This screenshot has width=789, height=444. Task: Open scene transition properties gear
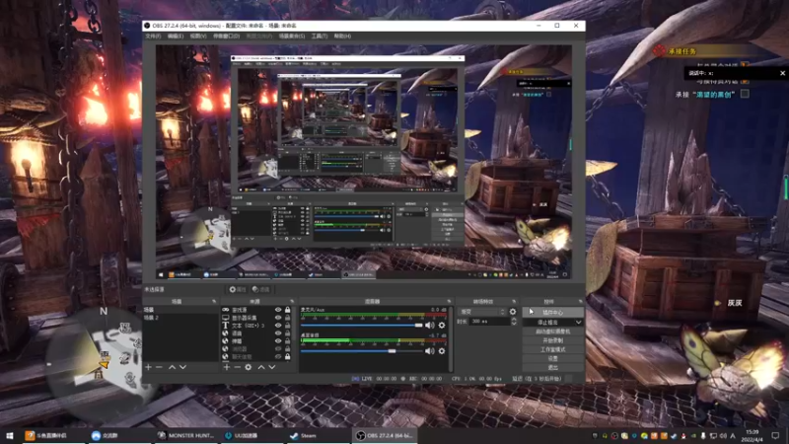tap(513, 312)
